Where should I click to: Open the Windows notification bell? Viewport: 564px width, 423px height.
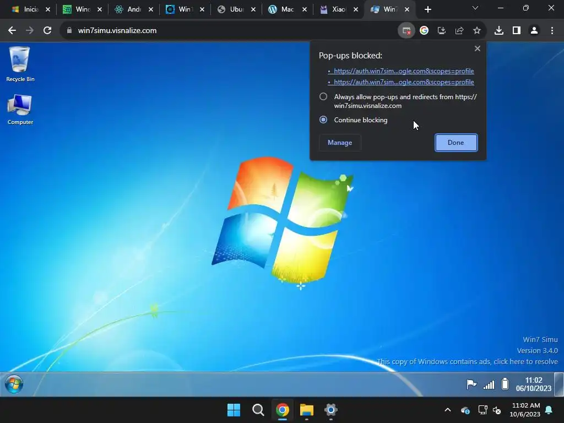coord(549,410)
